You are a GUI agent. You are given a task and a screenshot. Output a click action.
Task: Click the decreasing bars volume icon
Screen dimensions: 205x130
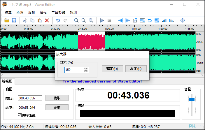click(x=171, y=20)
